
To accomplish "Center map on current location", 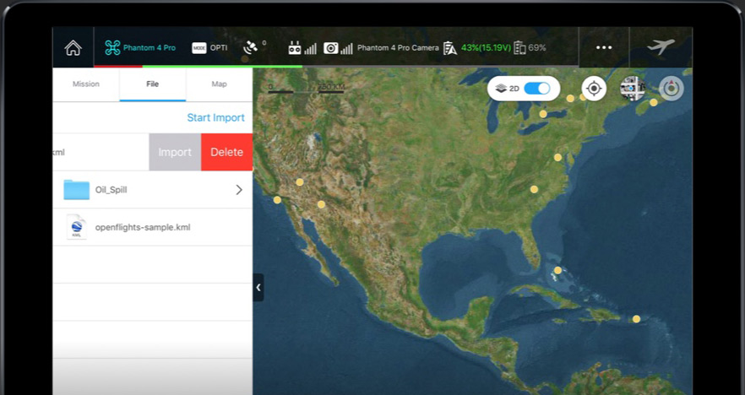I will coord(594,89).
